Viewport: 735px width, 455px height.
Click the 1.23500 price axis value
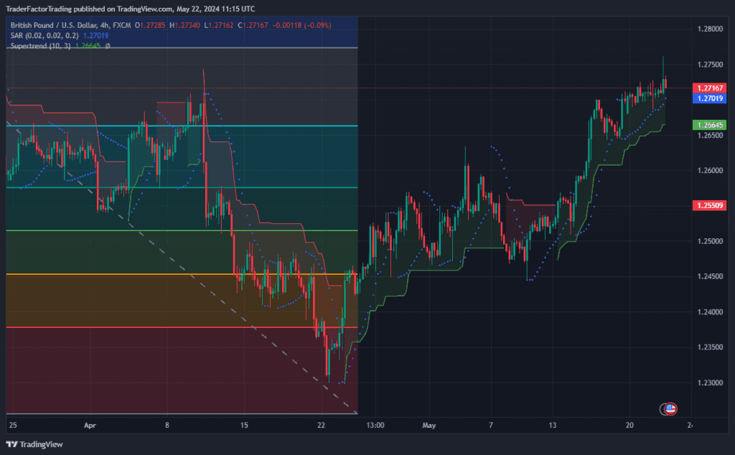pyautogui.click(x=710, y=347)
